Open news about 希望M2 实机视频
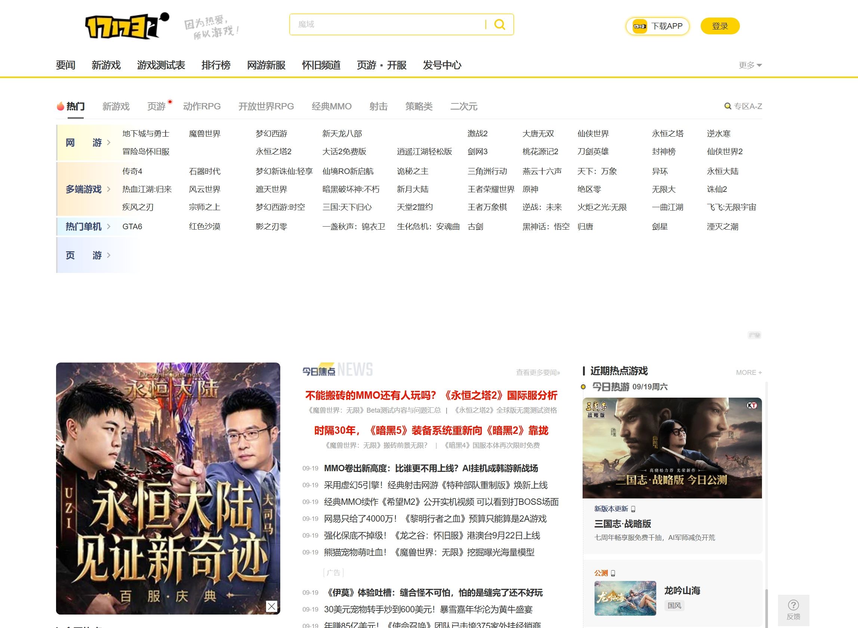Screen dimensions: 858x628 (x=441, y=502)
